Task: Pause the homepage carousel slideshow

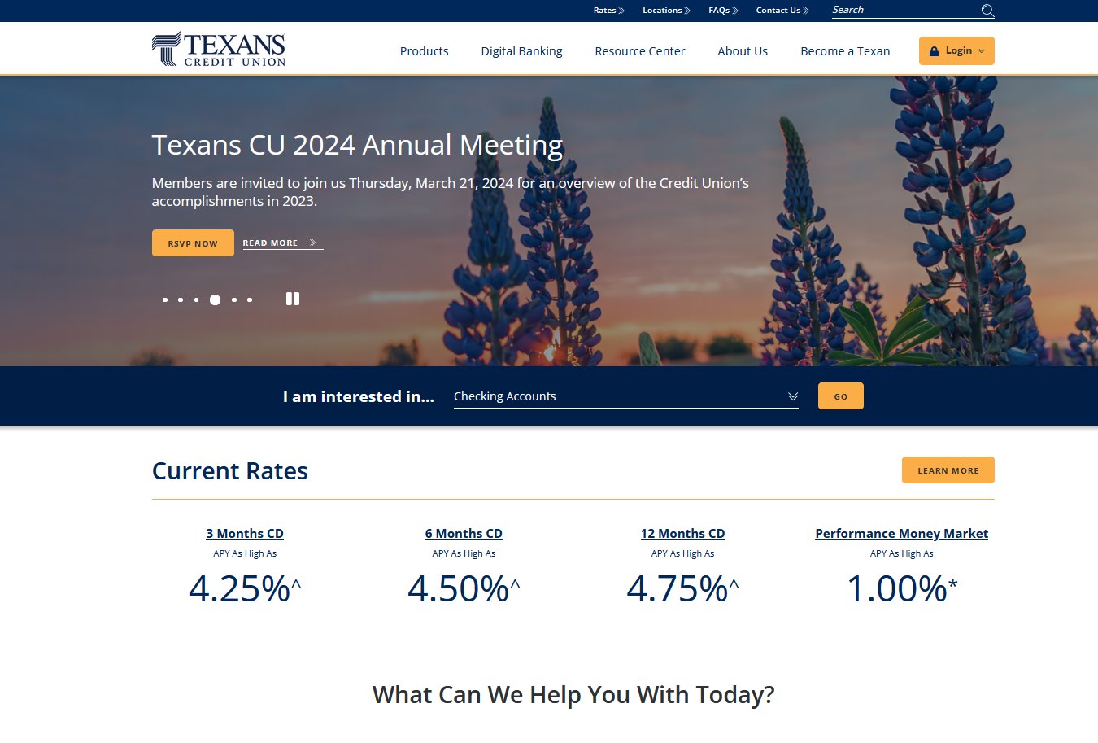Action: click(292, 299)
